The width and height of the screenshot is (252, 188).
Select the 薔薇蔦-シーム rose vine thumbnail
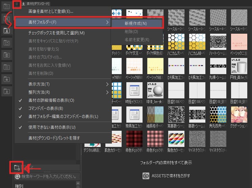[176, 115]
